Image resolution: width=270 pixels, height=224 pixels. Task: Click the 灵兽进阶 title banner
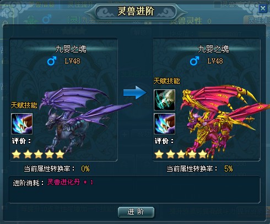(x=136, y=12)
